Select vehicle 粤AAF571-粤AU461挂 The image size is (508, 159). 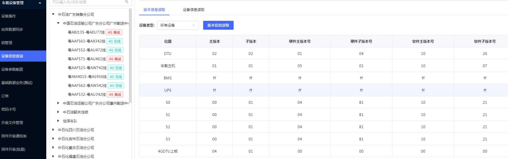87,59
